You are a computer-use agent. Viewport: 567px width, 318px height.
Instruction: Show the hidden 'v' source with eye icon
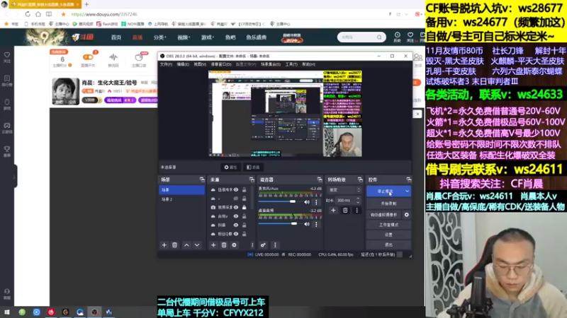pos(236,199)
